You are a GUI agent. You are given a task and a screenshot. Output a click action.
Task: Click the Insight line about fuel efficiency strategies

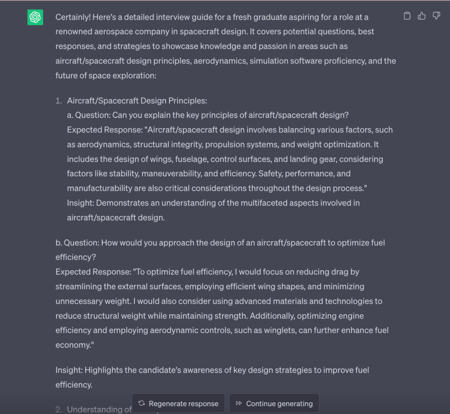[211, 370]
